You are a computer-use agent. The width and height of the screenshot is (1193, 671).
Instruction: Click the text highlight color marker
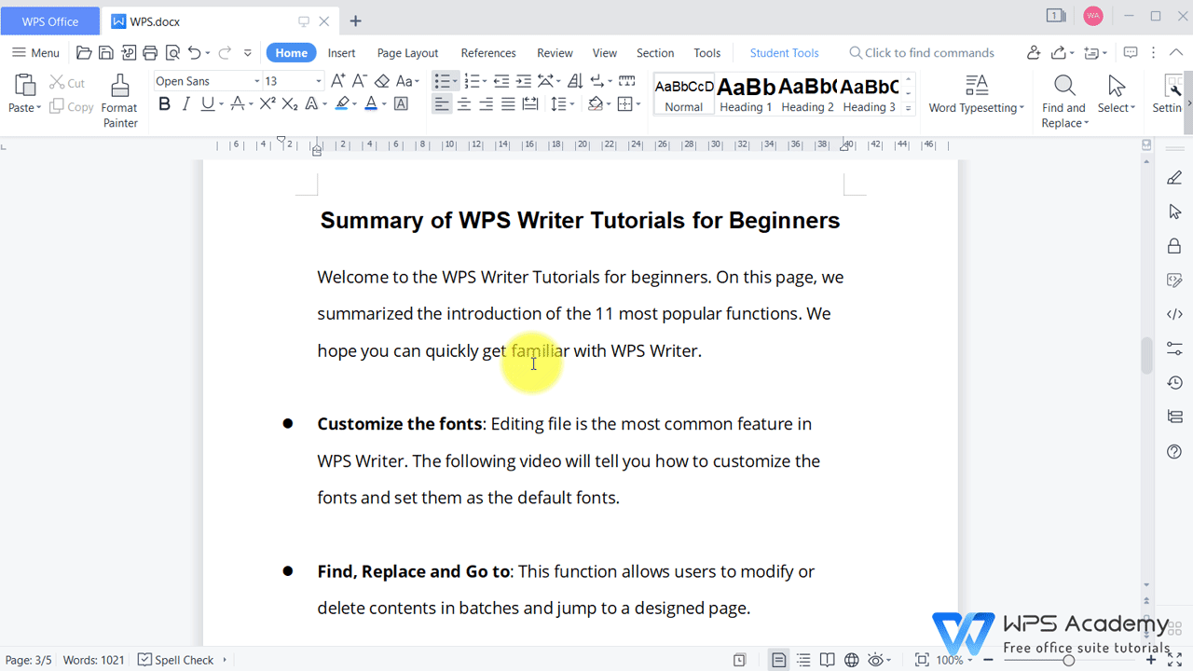pyautogui.click(x=342, y=103)
